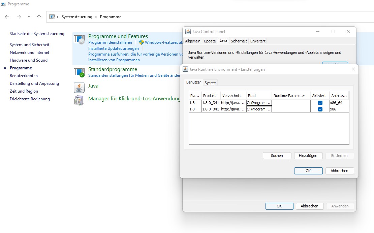This screenshot has width=374, height=233.
Task: Uncheck Aktiviert for the x86 runtime
Action: [320, 109]
